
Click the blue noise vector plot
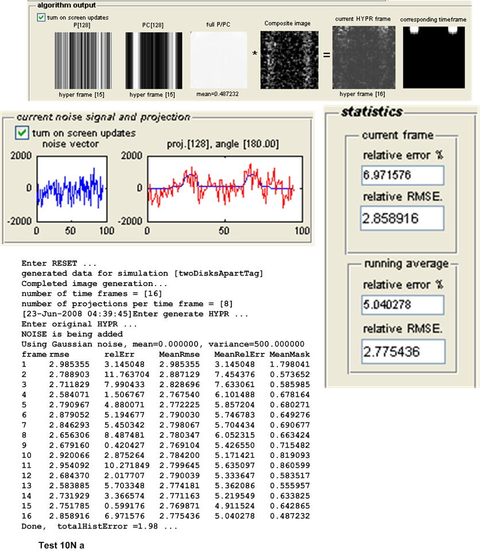pos(69,187)
